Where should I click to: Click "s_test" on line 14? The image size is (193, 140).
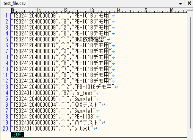(x=85, y=93)
